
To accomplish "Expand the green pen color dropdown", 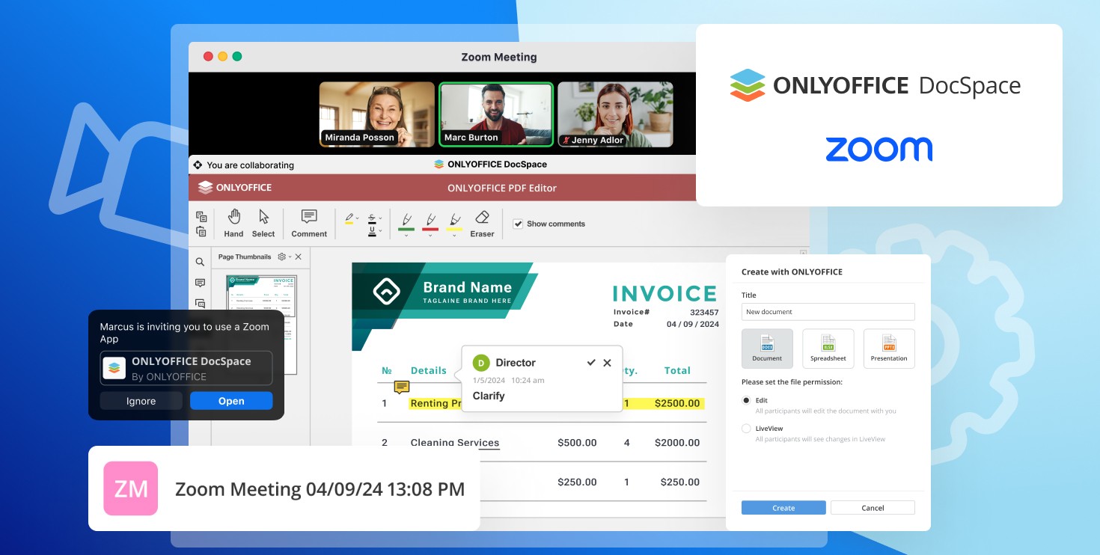I will point(406,236).
